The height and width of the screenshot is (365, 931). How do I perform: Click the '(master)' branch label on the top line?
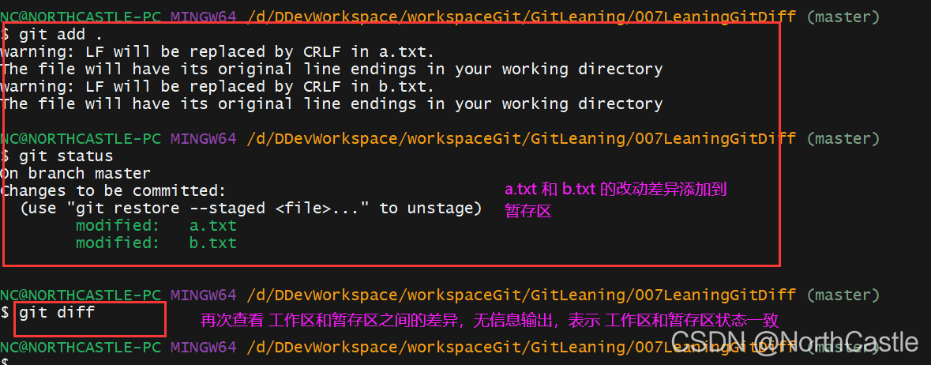(843, 17)
